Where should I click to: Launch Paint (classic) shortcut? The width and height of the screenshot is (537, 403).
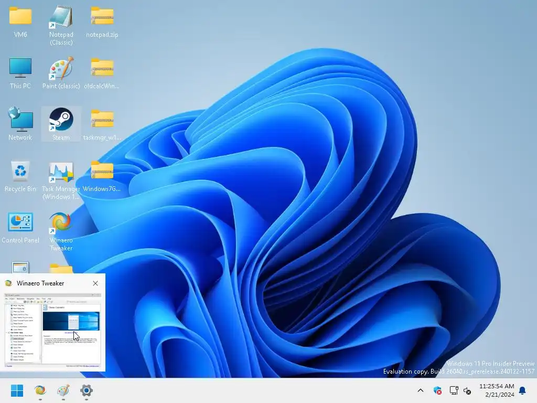(61, 73)
